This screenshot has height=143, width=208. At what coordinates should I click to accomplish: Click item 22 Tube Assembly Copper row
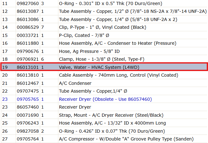tap(104, 91)
